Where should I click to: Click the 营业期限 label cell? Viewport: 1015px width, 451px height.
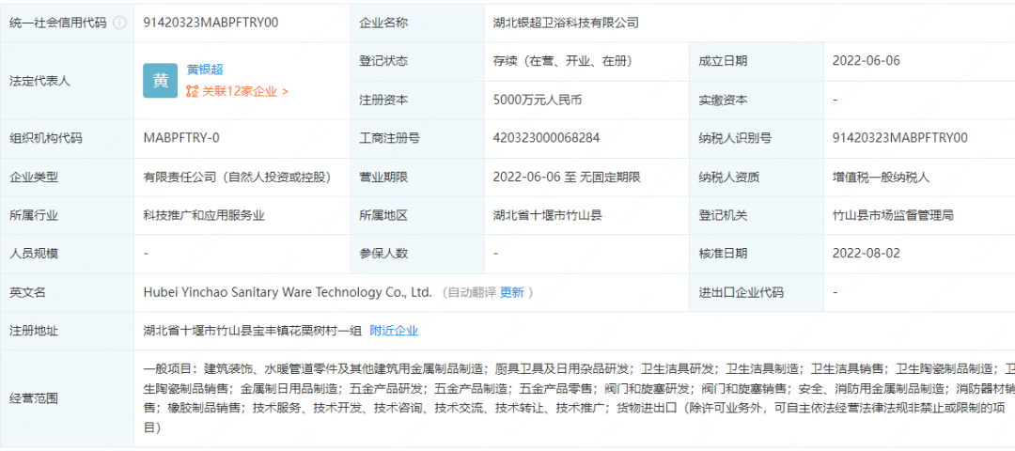[417, 178]
